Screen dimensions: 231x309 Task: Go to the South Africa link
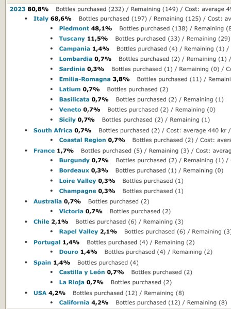[x=53, y=130]
